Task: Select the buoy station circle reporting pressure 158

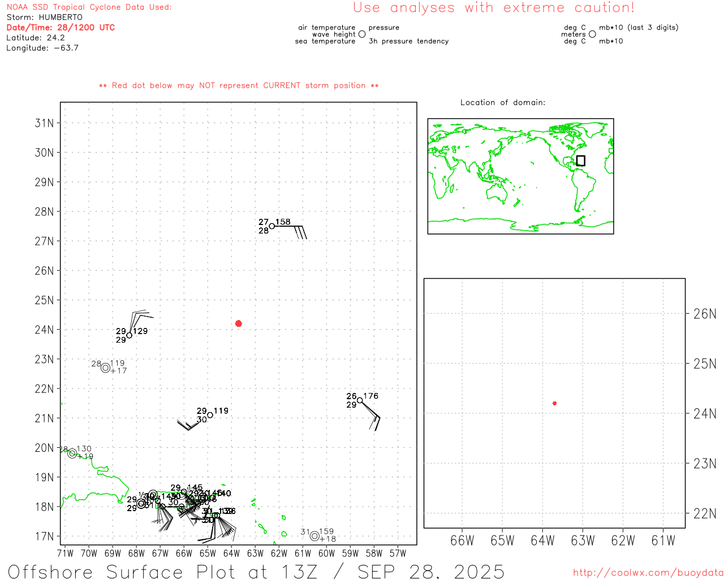Action: pos(272,226)
